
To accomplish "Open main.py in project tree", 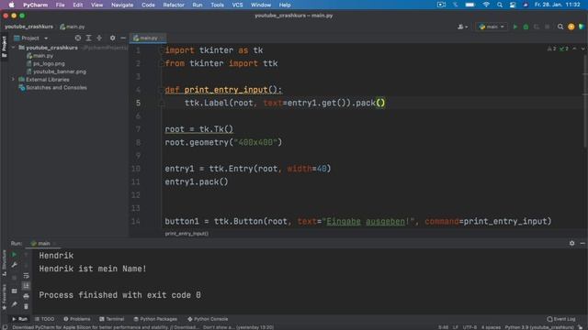I will click(43, 55).
